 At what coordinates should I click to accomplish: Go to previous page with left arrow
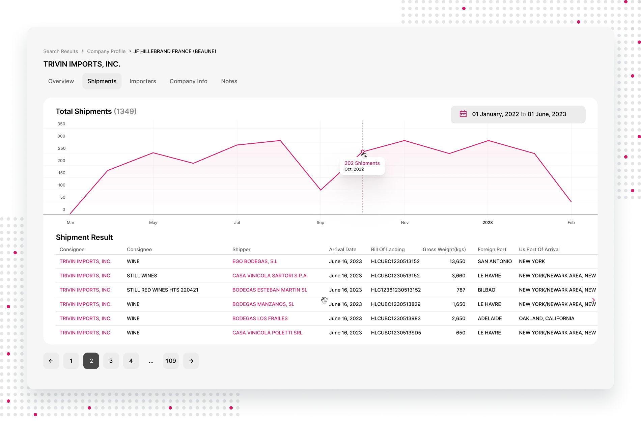pos(51,361)
